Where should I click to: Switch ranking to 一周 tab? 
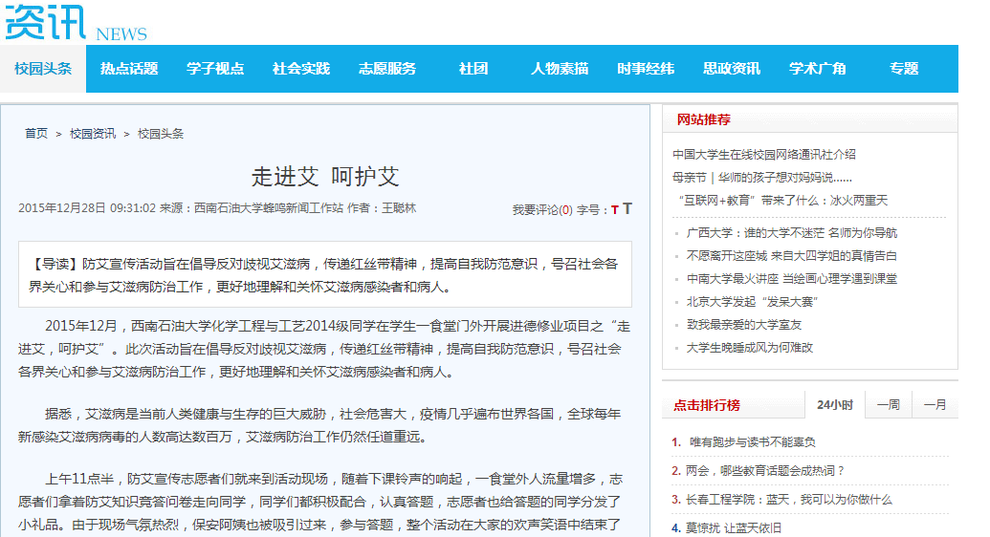point(889,405)
